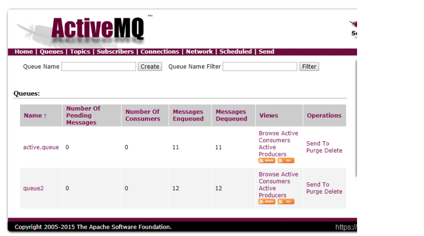
Task: Delete the active.queue queue
Action: [x=333, y=151]
